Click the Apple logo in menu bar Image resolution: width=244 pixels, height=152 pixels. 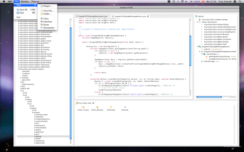4,2
